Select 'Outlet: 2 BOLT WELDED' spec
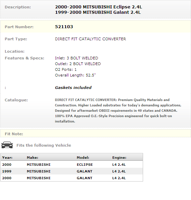This screenshot has height=200, width=191. point(78,64)
